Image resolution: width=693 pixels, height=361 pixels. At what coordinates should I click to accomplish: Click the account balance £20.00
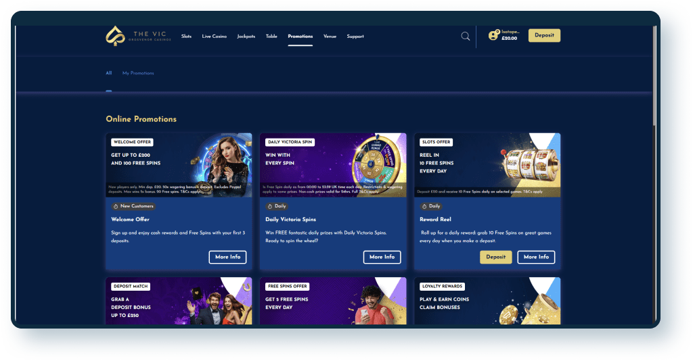[510, 39]
